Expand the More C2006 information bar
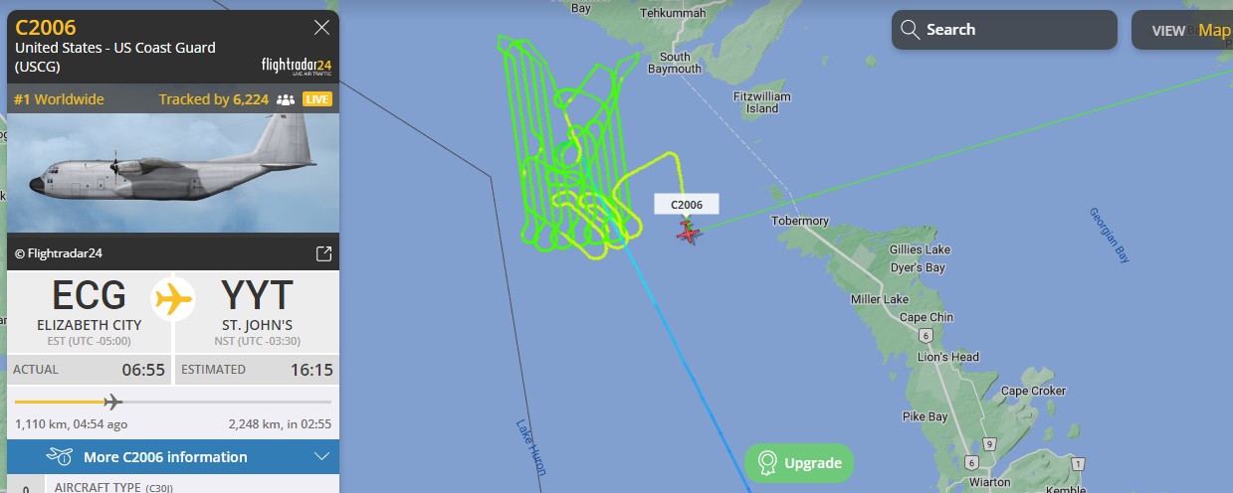This screenshot has height=493, width=1233. click(x=173, y=457)
